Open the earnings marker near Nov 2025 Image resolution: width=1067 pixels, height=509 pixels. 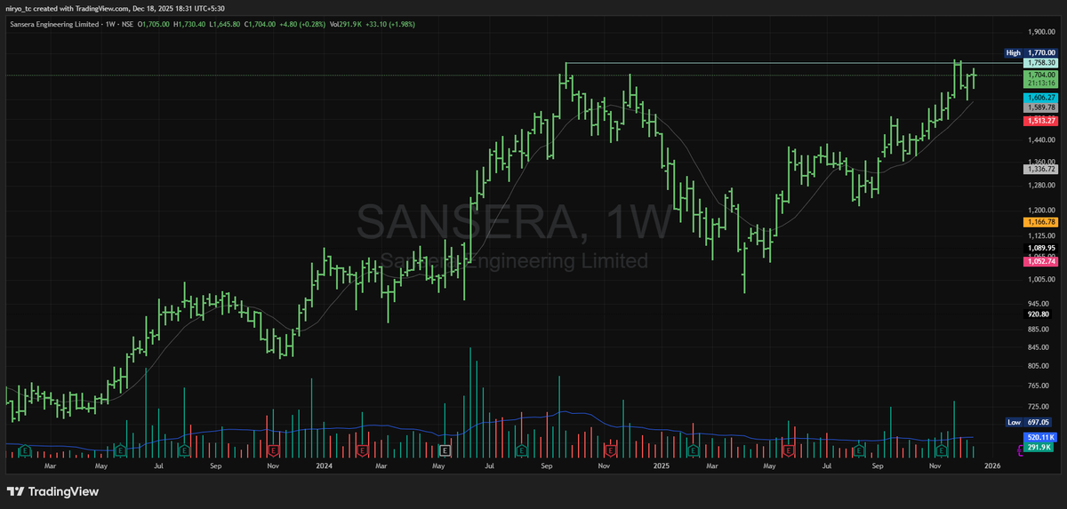click(x=942, y=450)
